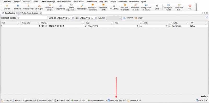Click the refresh icon at top right of grid
Screen dimensions: 209x103
pyautogui.click(x=207, y=17)
